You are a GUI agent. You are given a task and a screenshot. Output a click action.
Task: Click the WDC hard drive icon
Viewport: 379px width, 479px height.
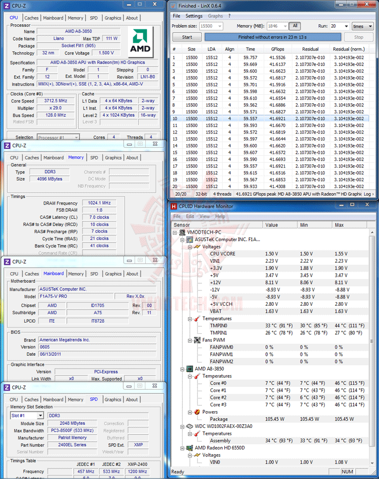tap(189, 426)
